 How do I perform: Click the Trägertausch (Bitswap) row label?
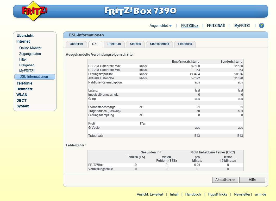[x=104, y=111]
